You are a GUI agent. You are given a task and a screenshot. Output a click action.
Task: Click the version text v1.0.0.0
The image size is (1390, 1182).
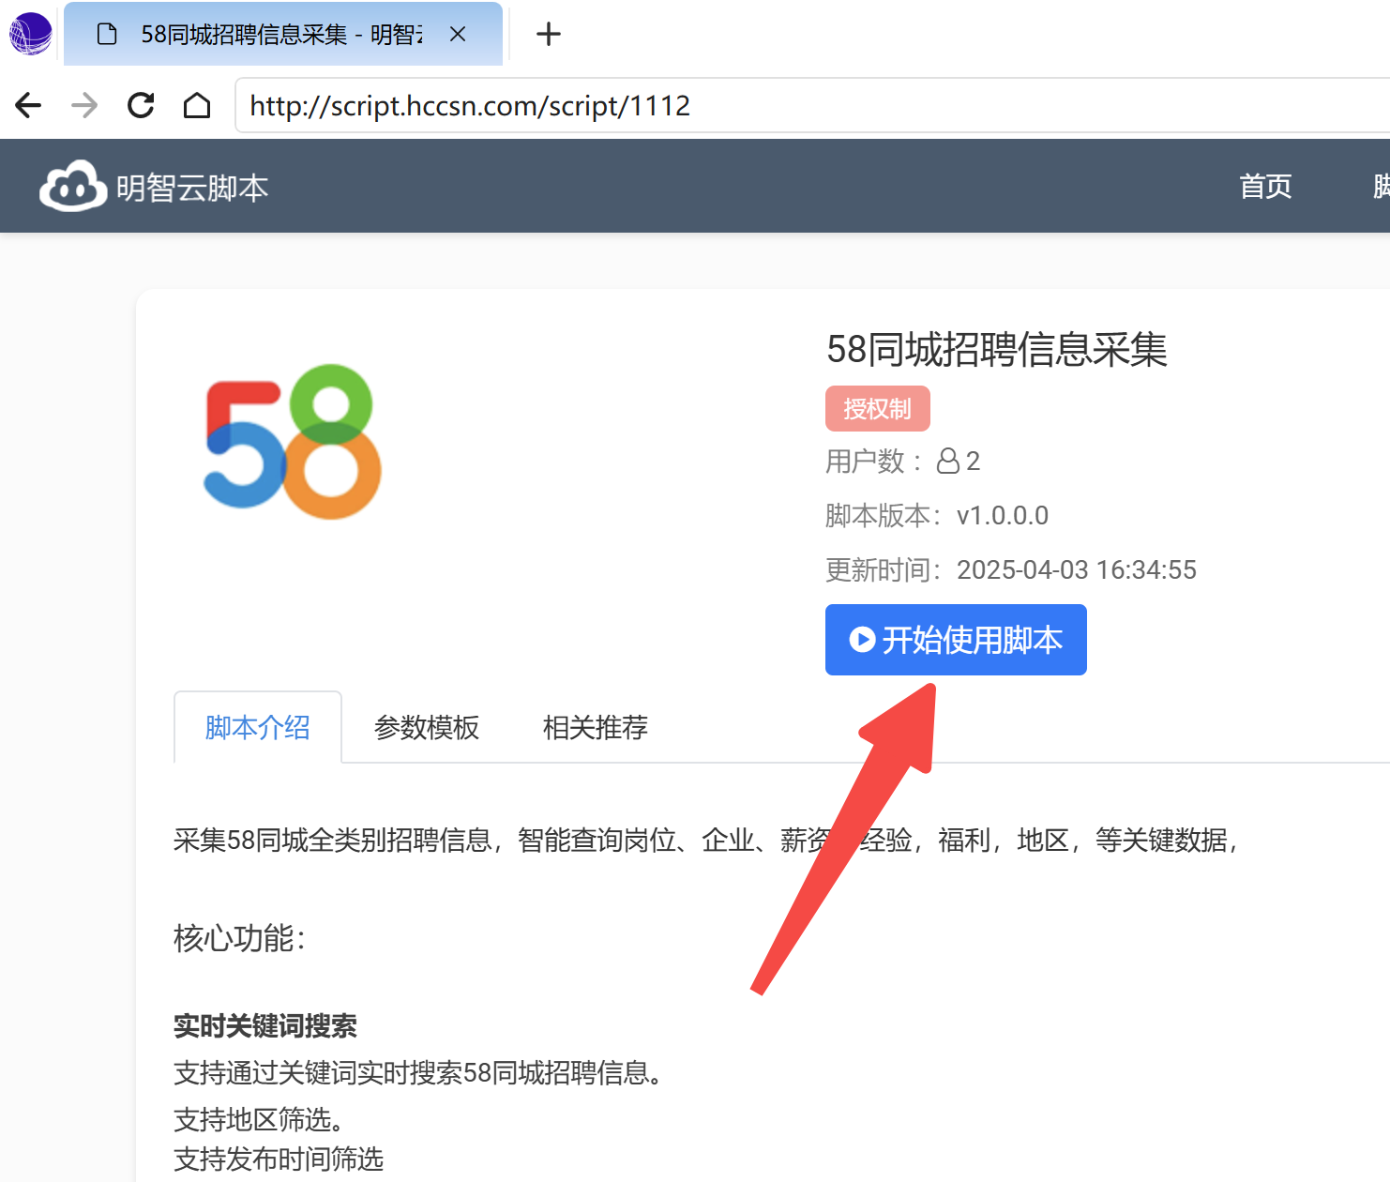[1003, 516]
